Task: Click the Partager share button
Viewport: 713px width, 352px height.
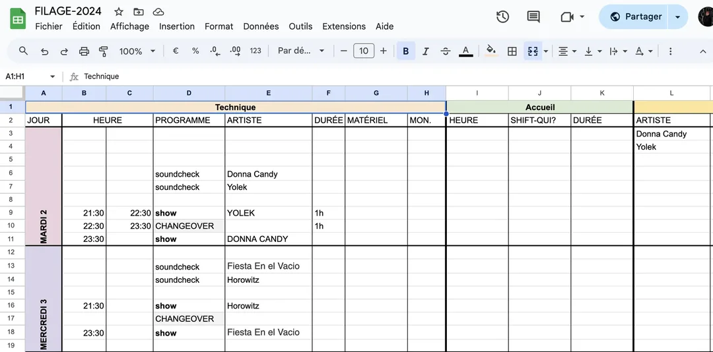Action: coord(634,16)
